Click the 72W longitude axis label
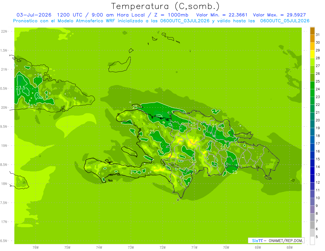The width and height of the screenshot is (325, 251). 162,247
